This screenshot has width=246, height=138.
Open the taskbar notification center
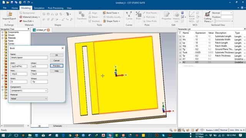coord(241,135)
